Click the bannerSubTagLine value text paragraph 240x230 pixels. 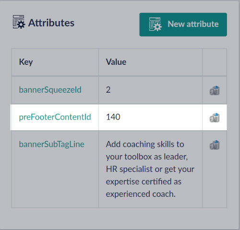[150, 169]
